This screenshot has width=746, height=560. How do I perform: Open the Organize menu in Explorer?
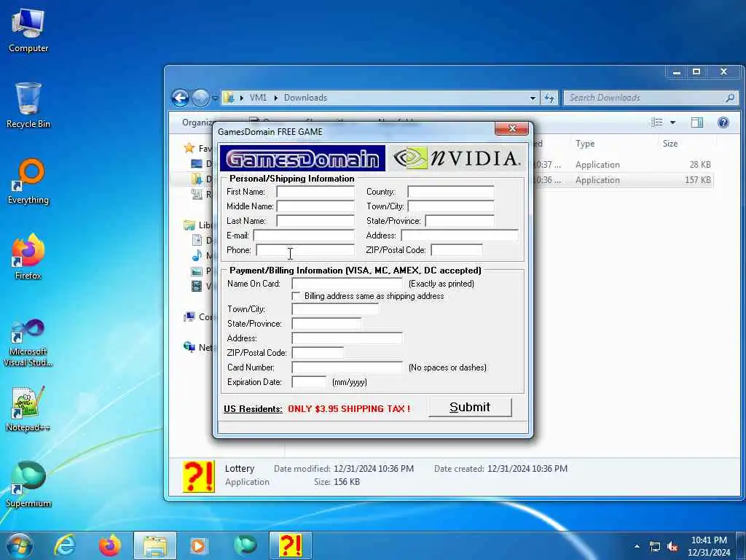pyautogui.click(x=197, y=122)
